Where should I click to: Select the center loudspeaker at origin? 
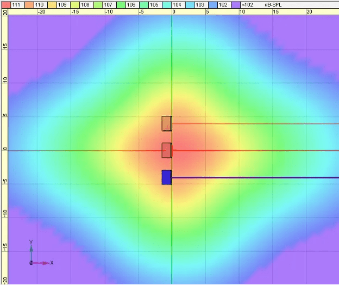(x=166, y=151)
